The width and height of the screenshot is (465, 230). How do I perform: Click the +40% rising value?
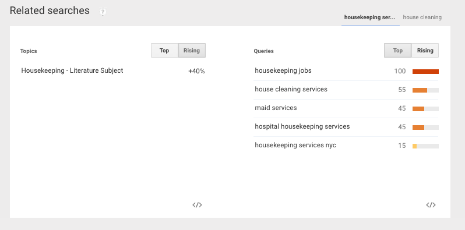(196, 71)
